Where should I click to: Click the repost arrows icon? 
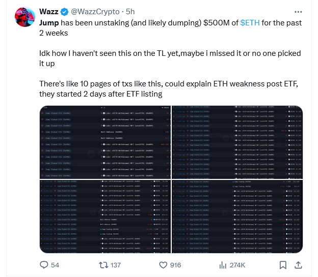(x=103, y=265)
